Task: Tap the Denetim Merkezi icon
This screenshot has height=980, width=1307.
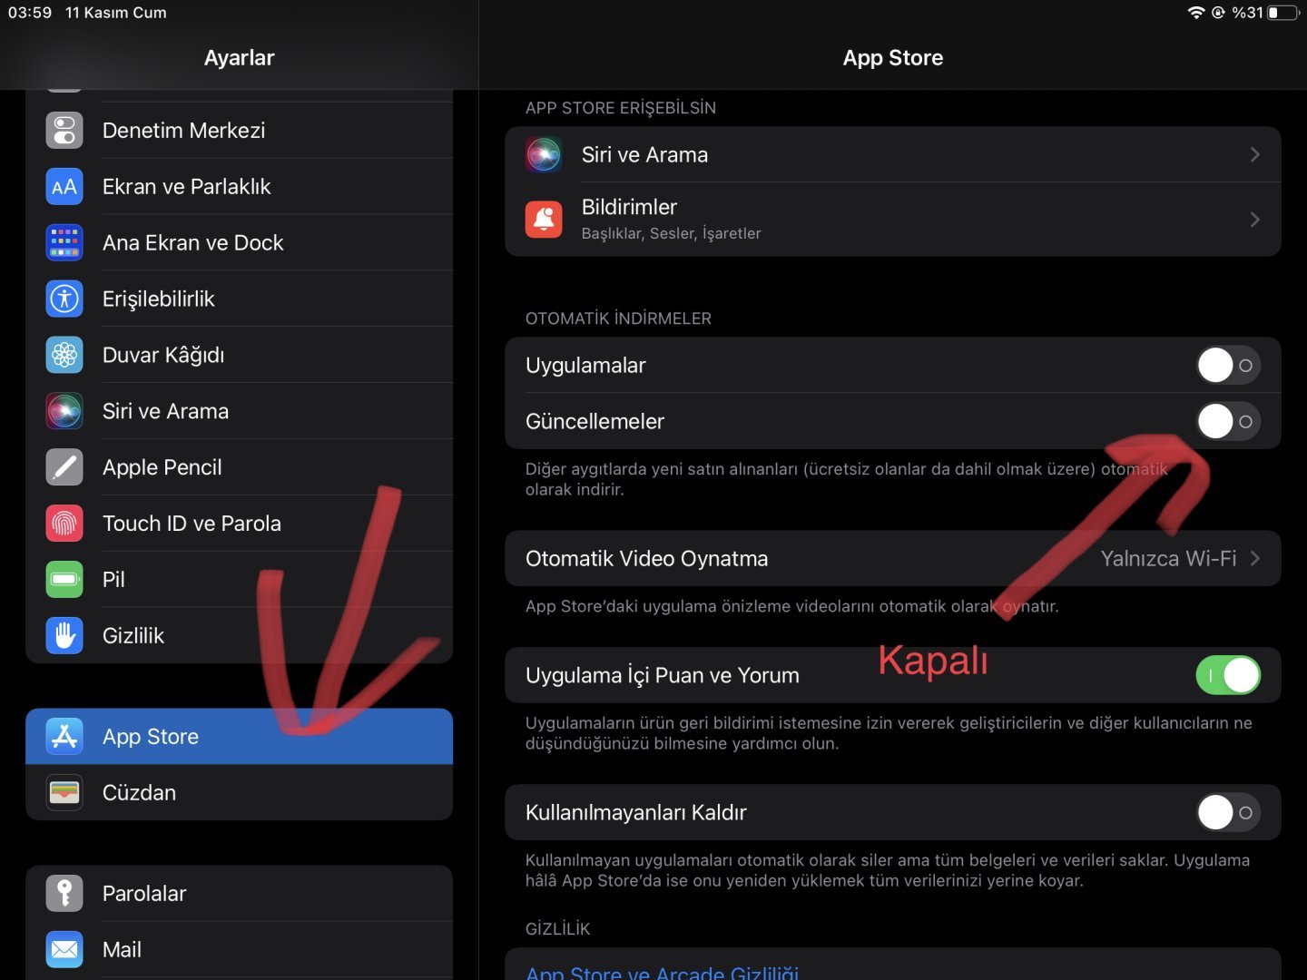Action: (64, 131)
